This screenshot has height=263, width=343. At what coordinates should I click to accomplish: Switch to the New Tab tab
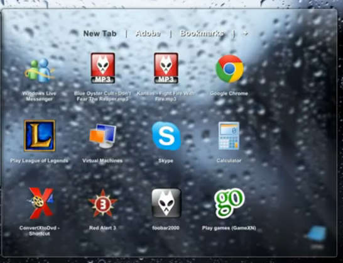tap(100, 33)
